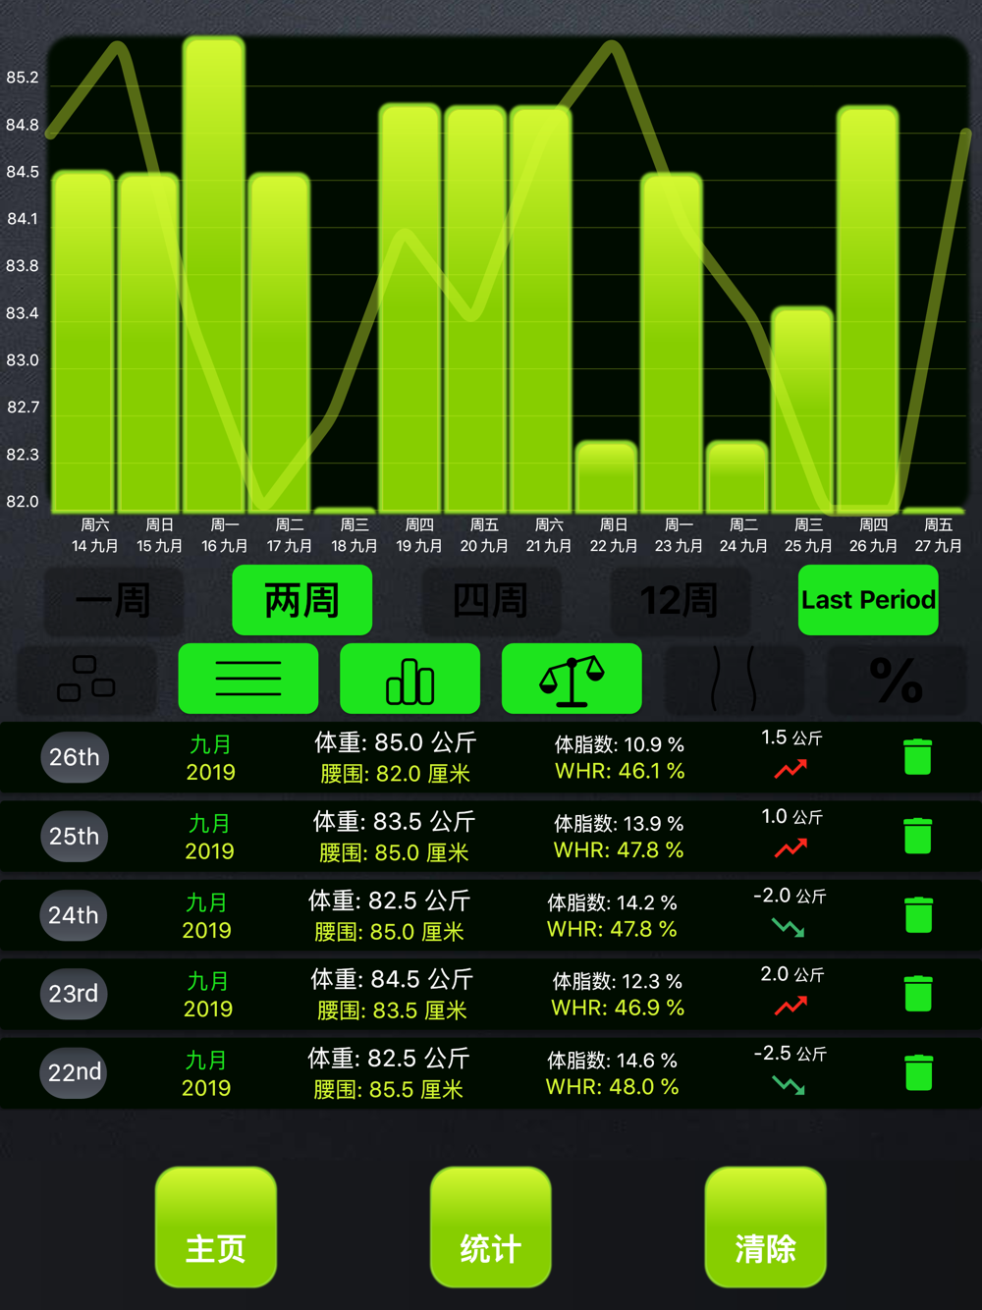Delete the 23rd entry with trash icon
The width and height of the screenshot is (982, 1310).
coord(918,993)
